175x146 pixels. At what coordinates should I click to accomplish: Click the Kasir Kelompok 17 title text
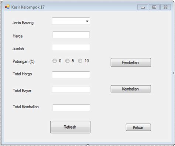(28, 7)
